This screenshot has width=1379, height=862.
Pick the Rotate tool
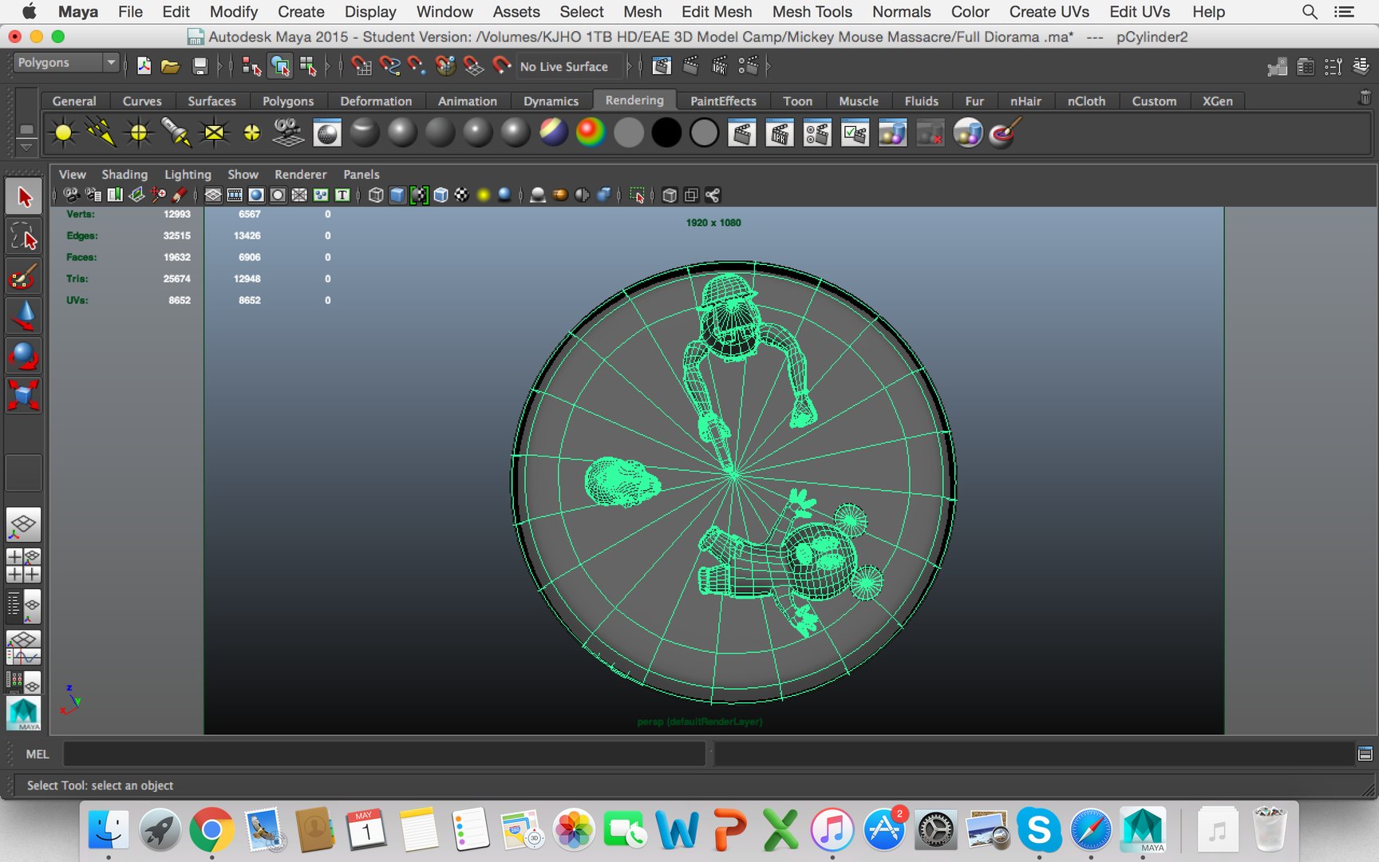click(x=23, y=355)
